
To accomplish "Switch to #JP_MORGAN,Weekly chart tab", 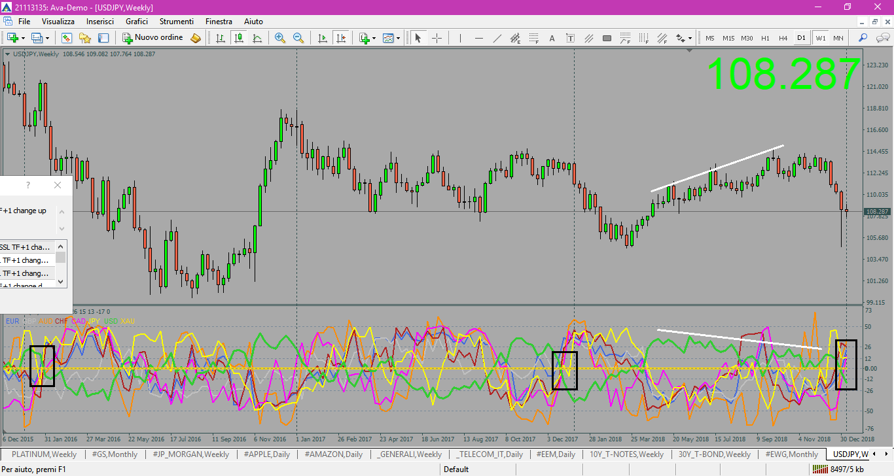I will coord(191,454).
